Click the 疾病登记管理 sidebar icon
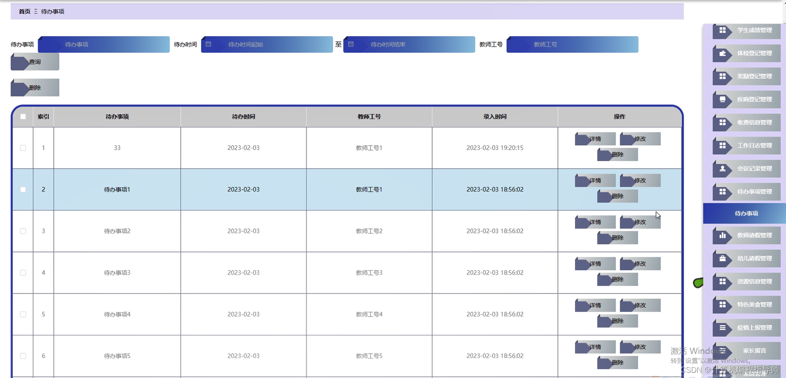This screenshot has width=786, height=378. [x=722, y=99]
